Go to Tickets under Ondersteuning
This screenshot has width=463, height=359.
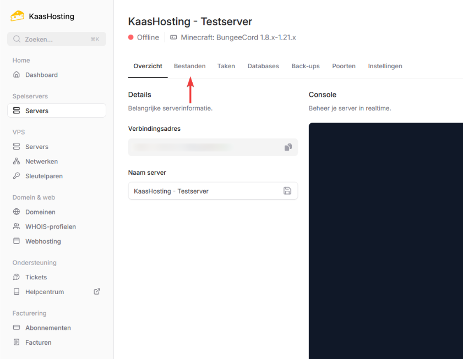(x=36, y=277)
